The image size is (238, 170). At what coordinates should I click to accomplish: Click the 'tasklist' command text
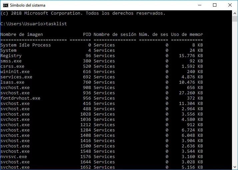(56, 24)
